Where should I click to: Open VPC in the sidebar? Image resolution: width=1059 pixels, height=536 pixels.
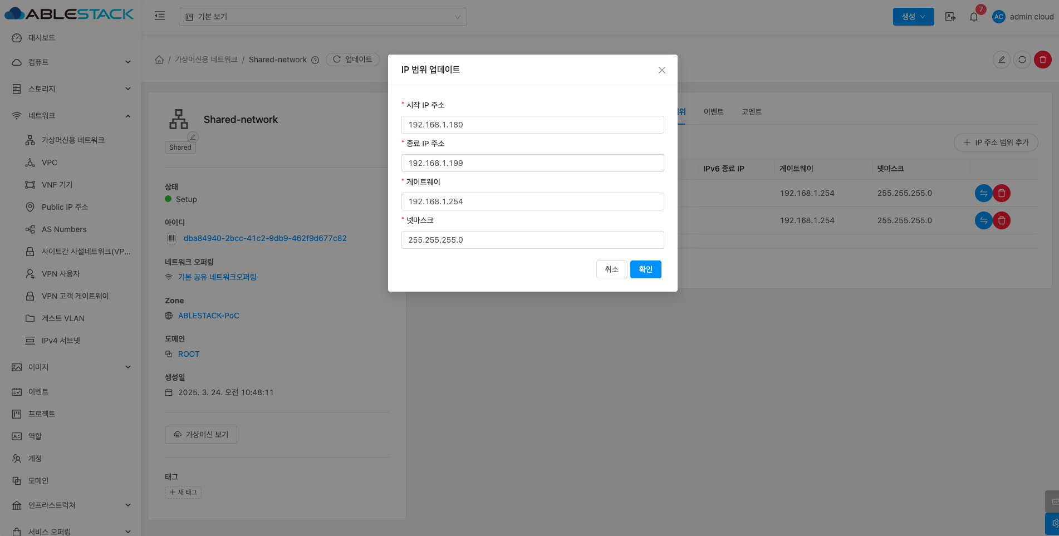pos(50,163)
